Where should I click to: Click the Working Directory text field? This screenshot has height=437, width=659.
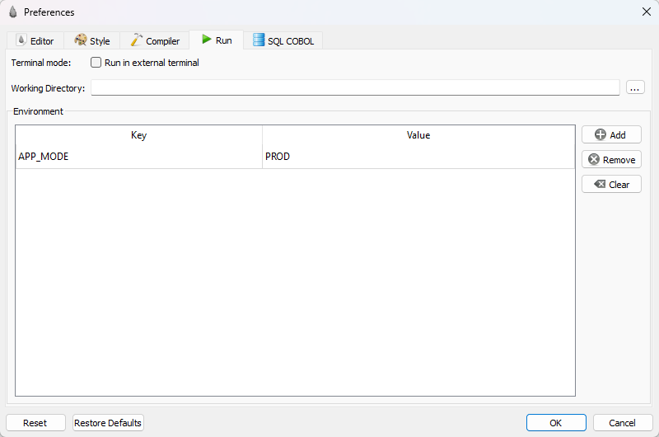click(x=354, y=88)
